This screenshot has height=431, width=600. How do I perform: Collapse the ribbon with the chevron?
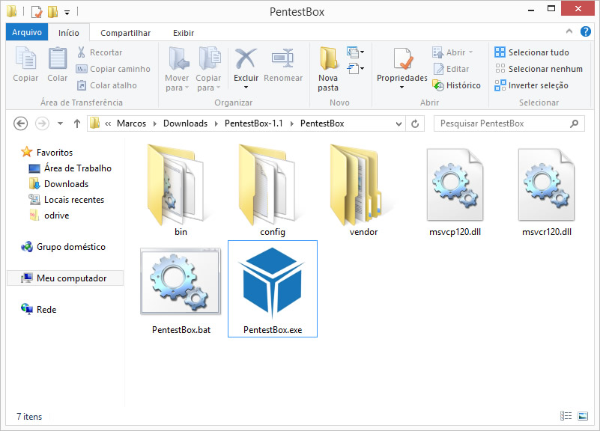coord(569,31)
